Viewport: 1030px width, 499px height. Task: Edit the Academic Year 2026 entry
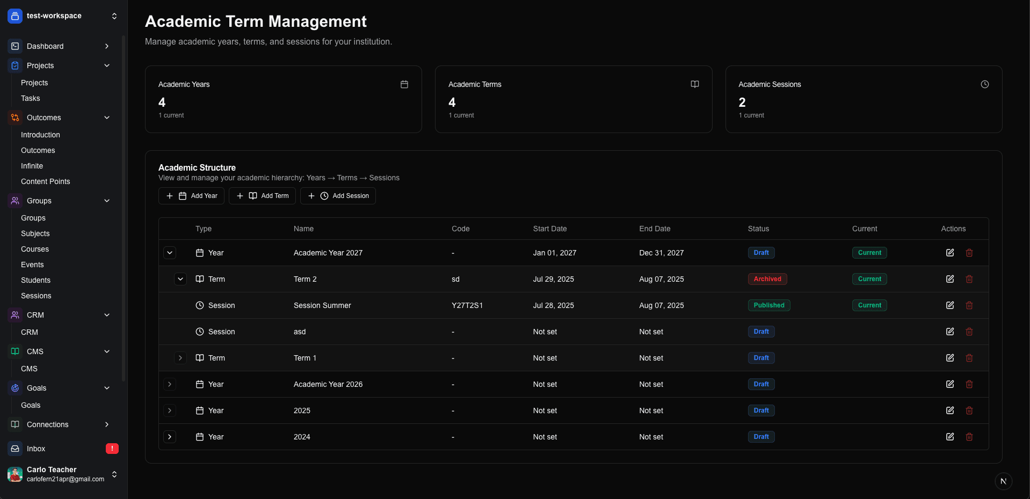coord(949,384)
